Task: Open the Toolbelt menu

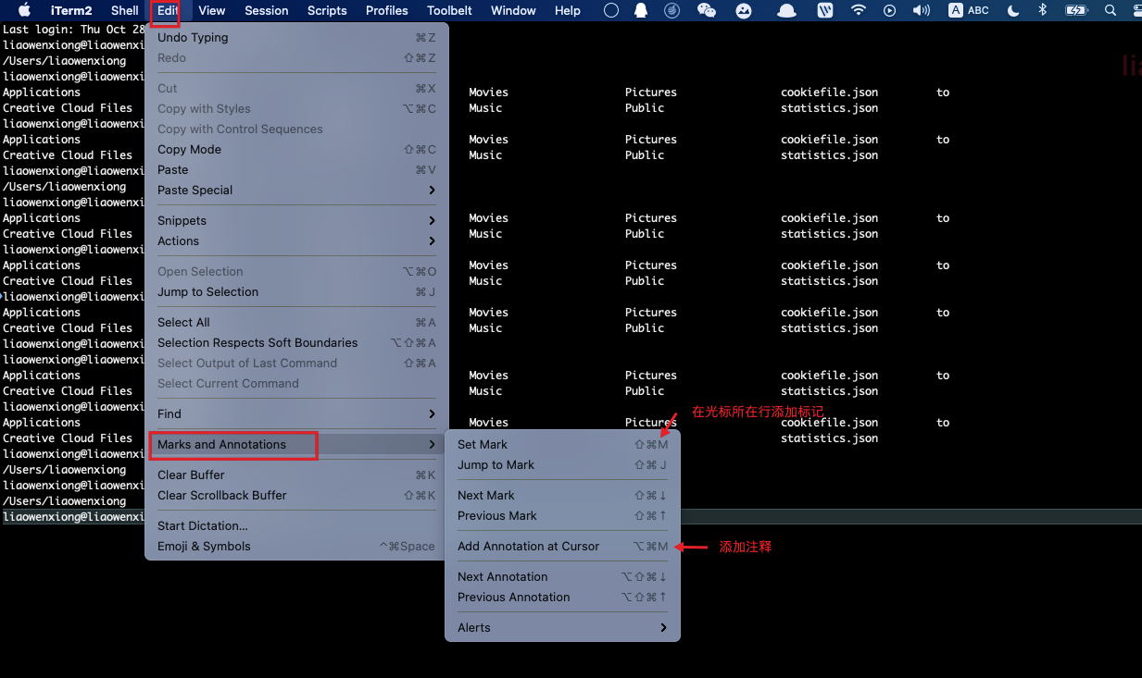Action: pyautogui.click(x=449, y=10)
